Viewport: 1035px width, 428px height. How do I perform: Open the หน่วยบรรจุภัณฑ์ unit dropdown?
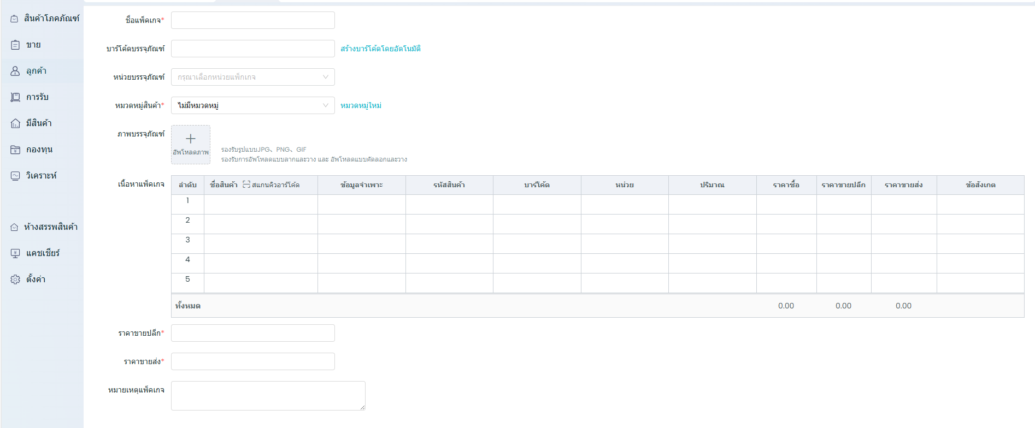click(x=252, y=77)
